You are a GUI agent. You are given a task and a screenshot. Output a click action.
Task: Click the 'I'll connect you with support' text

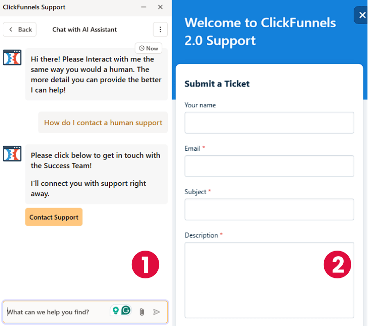pos(88,188)
